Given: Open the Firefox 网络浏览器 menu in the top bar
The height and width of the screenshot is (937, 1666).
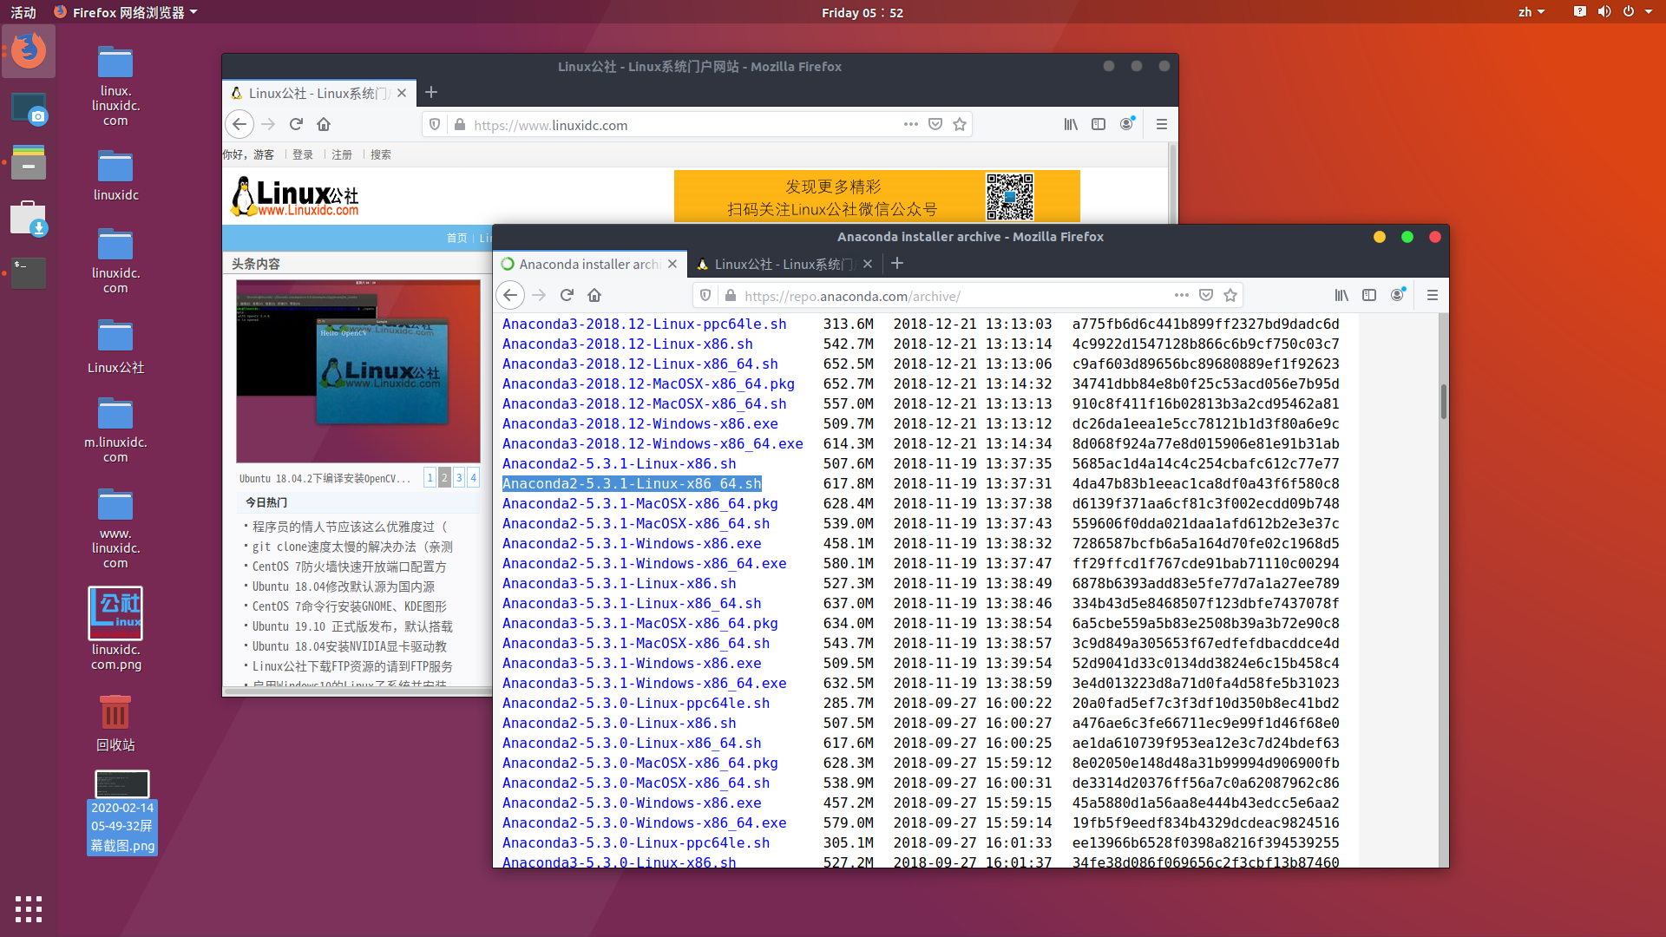Looking at the screenshot, I should (126, 11).
